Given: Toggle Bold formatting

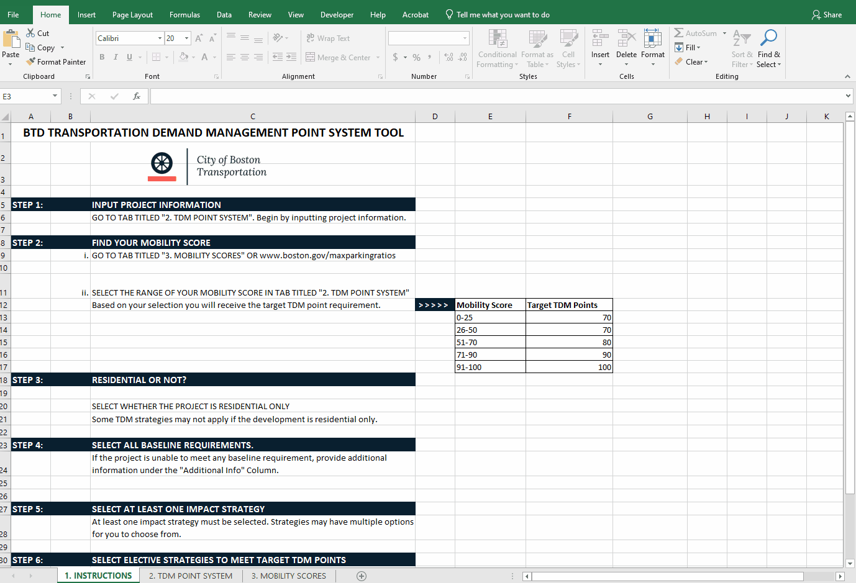Looking at the screenshot, I should pyautogui.click(x=102, y=57).
